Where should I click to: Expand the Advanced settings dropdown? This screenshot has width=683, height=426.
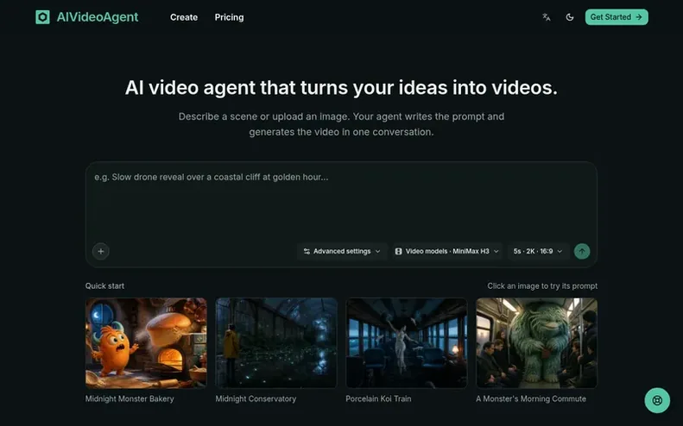(342, 251)
